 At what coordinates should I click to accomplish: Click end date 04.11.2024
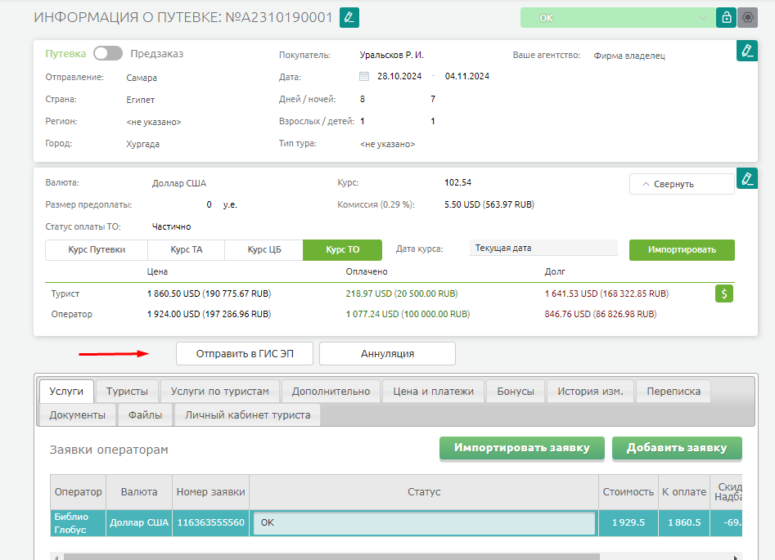coord(467,76)
